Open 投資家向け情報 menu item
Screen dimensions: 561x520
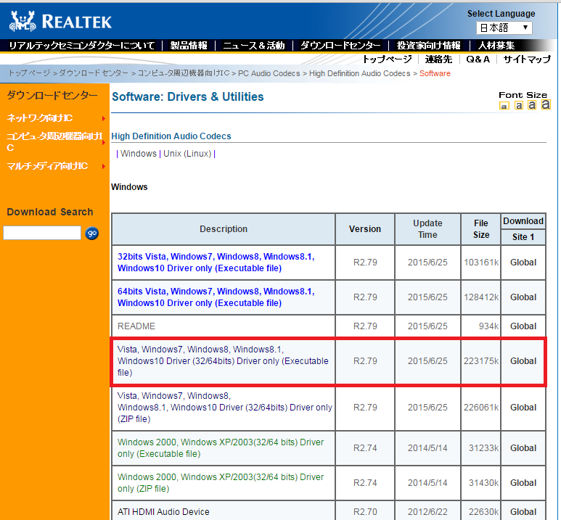[x=428, y=46]
